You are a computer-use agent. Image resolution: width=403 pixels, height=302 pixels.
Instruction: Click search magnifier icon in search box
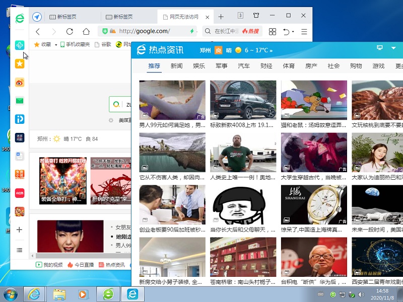pos(208,31)
